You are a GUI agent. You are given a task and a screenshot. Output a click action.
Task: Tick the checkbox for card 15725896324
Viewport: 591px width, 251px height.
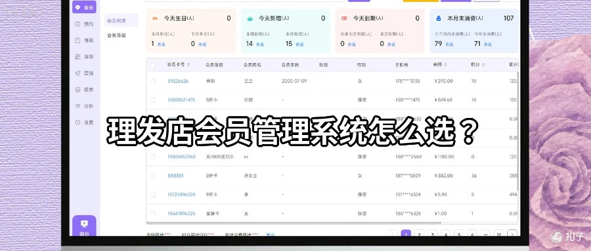pos(152,195)
